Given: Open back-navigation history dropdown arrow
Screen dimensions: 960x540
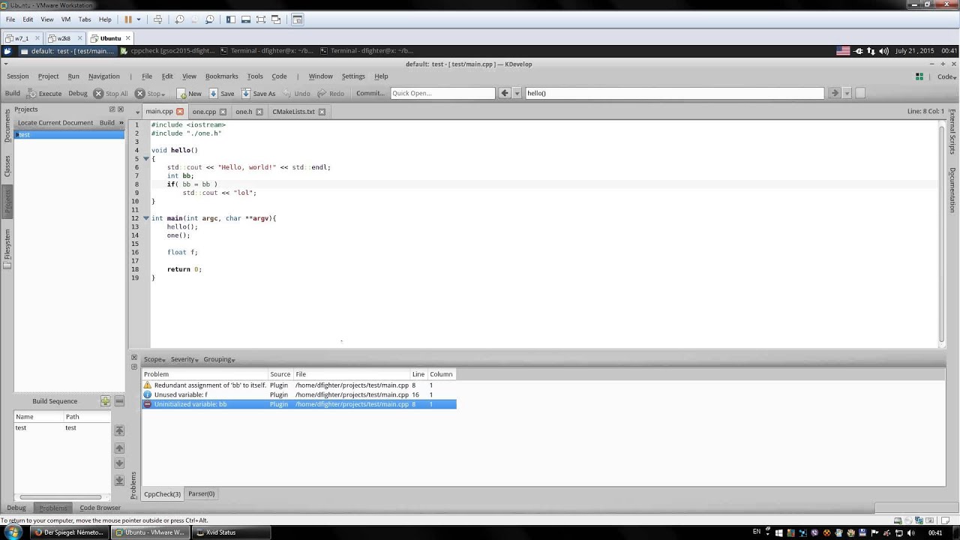Looking at the screenshot, I should (517, 93).
